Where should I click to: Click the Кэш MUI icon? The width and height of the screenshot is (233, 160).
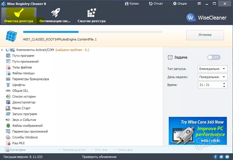click(x=8, y=143)
